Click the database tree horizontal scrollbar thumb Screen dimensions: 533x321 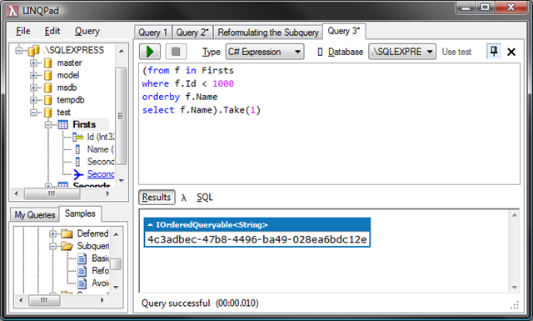pyautogui.click(x=52, y=193)
